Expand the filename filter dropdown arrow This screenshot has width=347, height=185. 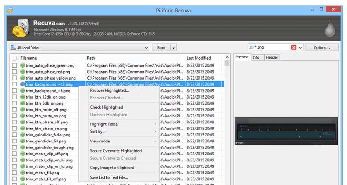coord(300,48)
